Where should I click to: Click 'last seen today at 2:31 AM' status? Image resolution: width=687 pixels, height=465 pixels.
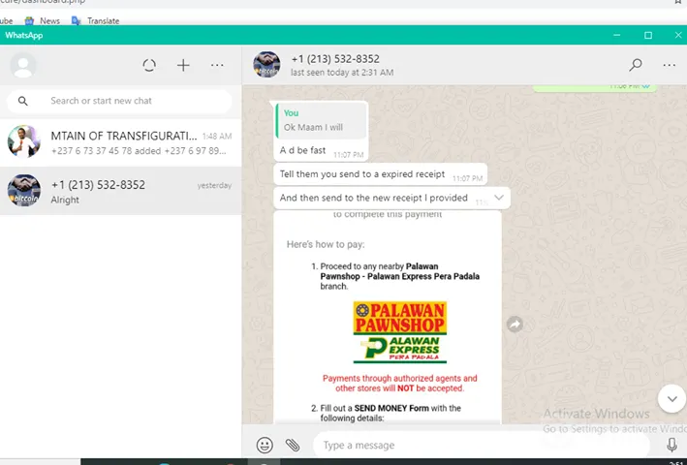pos(342,73)
